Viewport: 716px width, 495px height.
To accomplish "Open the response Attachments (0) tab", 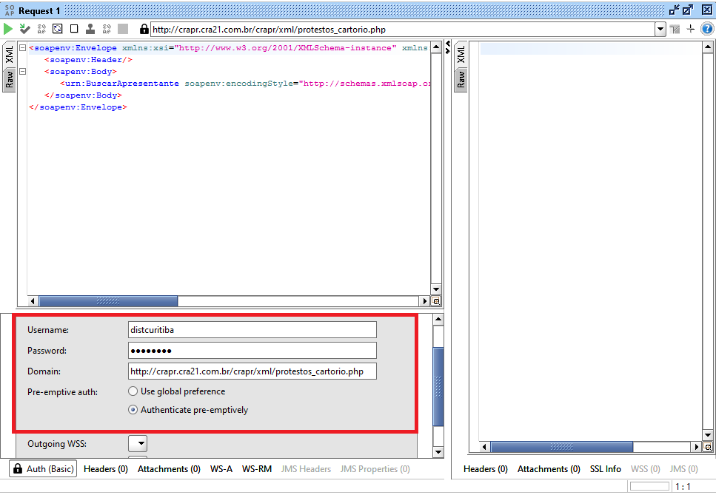I will (x=549, y=469).
